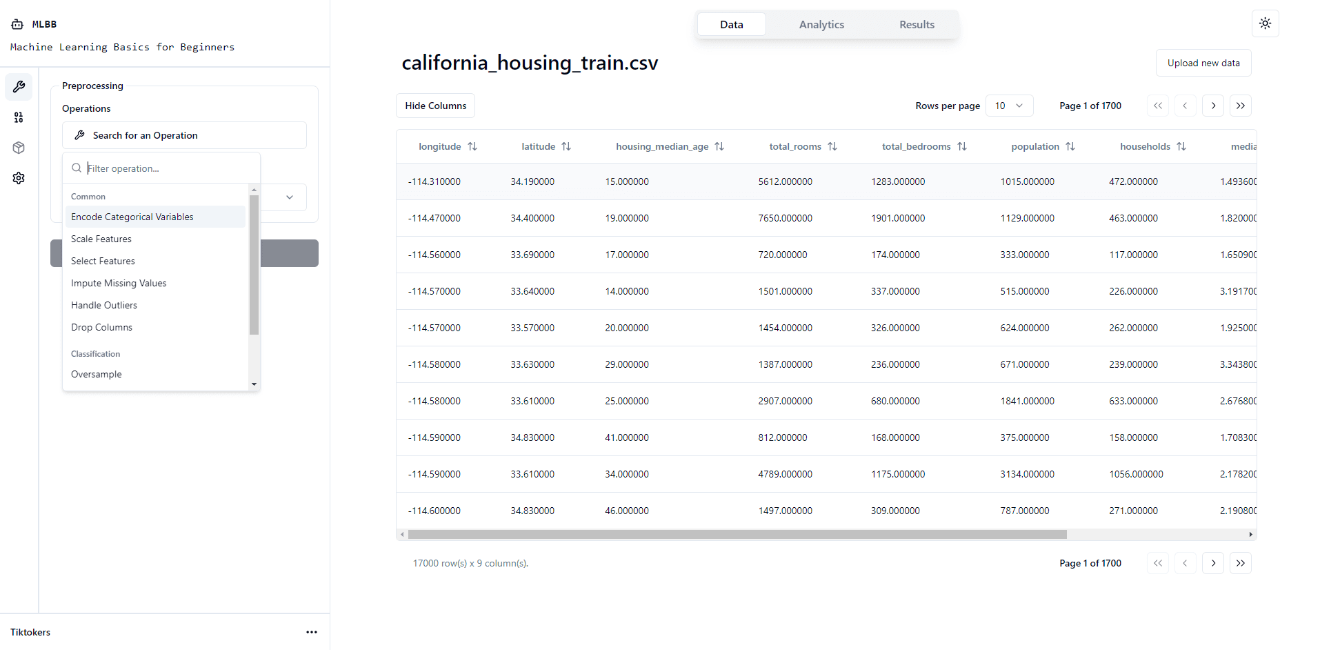Sort by population column arrows
Image resolution: width=1320 pixels, height=650 pixels.
point(1070,146)
